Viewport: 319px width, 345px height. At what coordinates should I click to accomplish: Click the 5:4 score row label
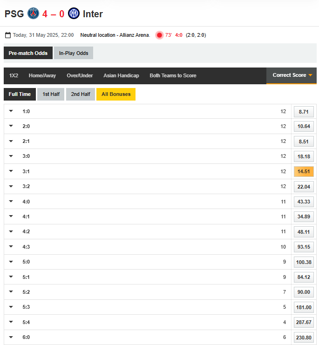pos(26,322)
